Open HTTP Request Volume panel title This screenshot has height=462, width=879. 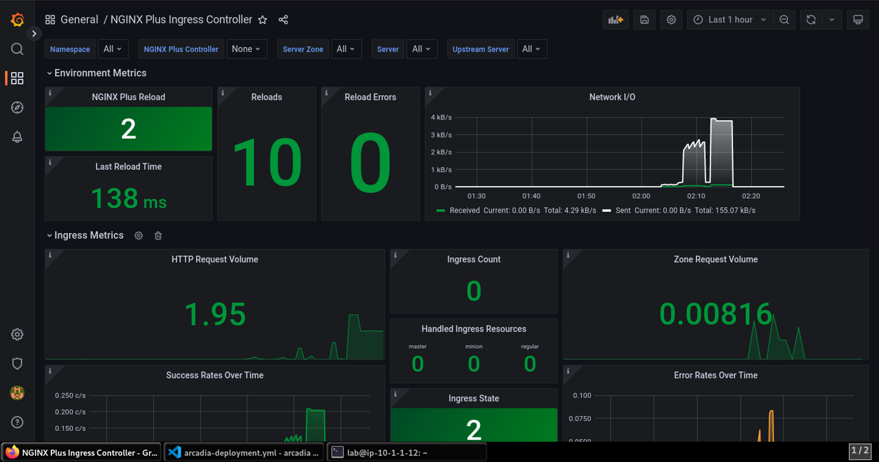point(215,259)
